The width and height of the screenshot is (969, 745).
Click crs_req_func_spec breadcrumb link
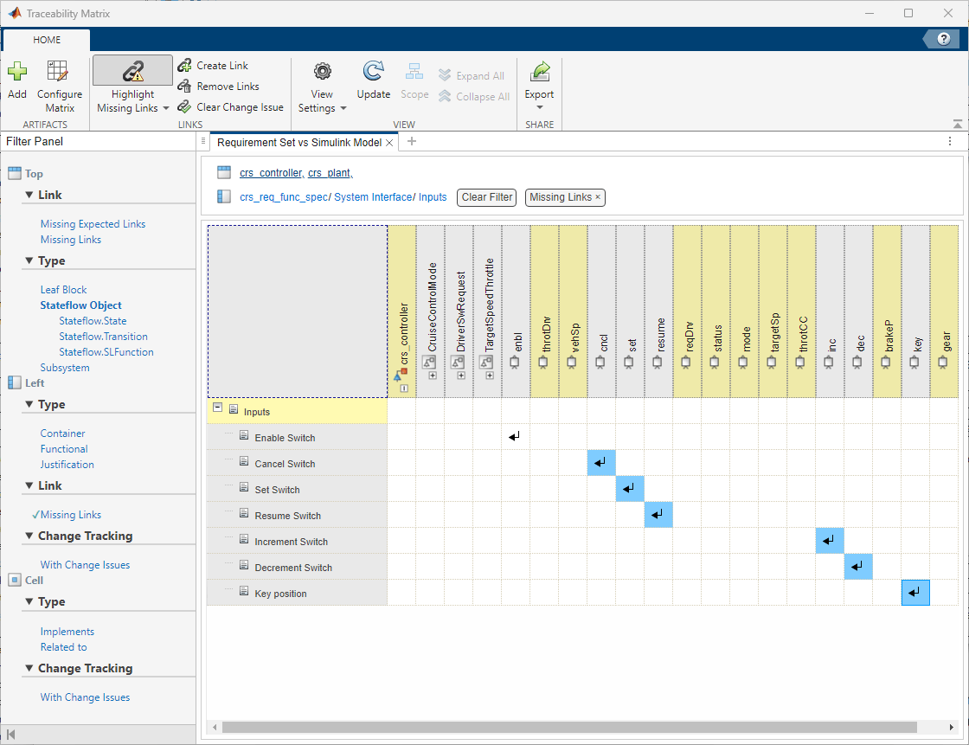(284, 197)
